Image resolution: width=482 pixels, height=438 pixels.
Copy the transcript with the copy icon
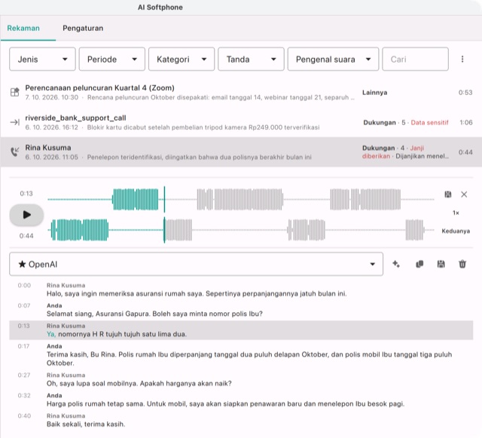tap(419, 264)
